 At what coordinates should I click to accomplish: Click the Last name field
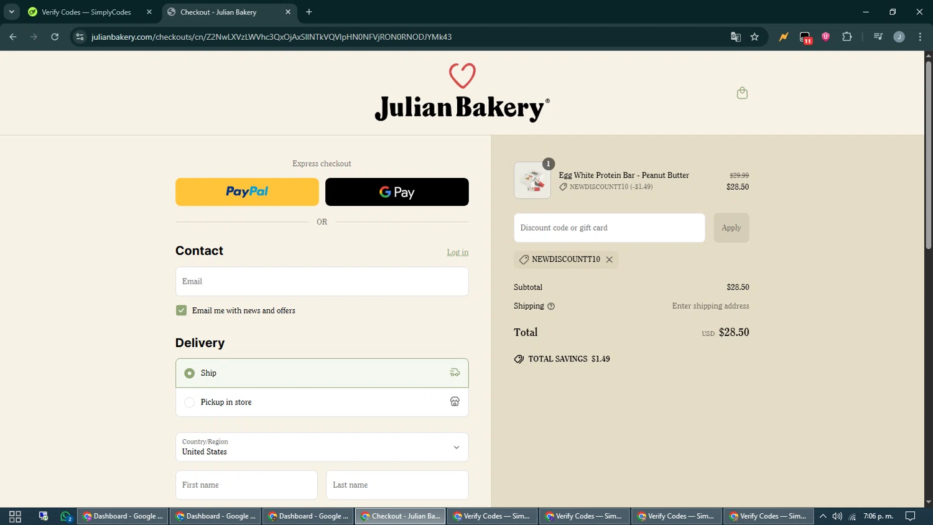397,485
